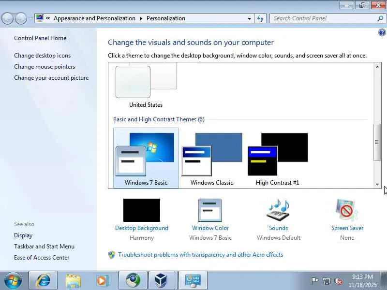Expand the address bar history dropdown arrow
The image size is (387, 290).
coord(249,18)
